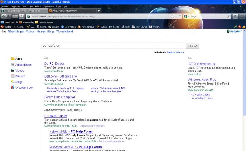Open the ICT Dienstverlening ad link
Viewport: 246px width, 151px height.
201,64
